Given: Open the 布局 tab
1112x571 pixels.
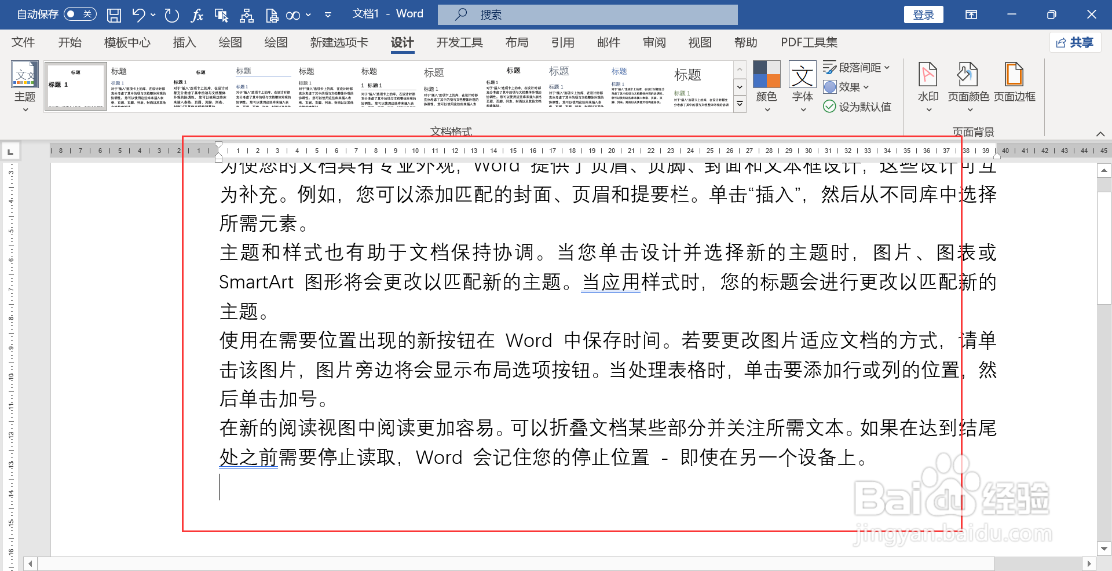Looking at the screenshot, I should pos(517,42).
